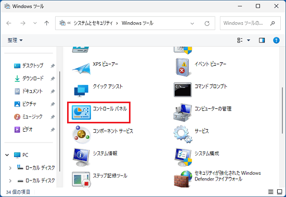The height and width of the screenshot is (197, 286).
Task: Select the システム構成 icon
Action: [x=183, y=157]
